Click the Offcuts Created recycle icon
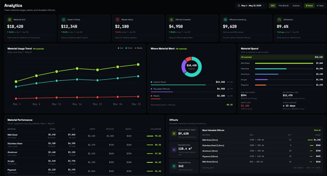Viewport: 327px width, 176px height. [171, 20]
